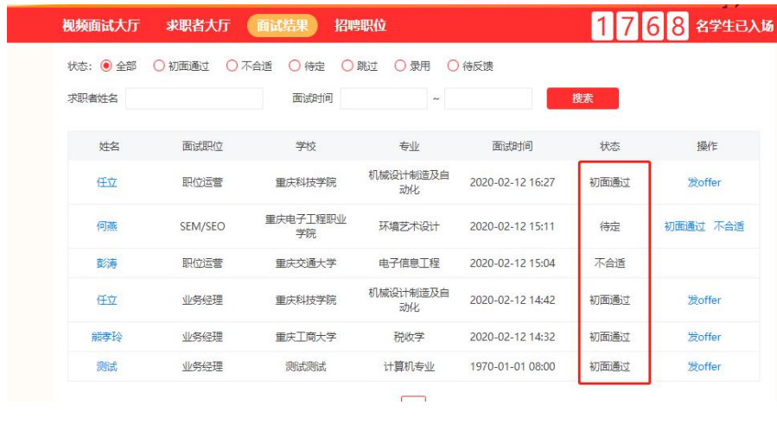
Task: Click the 求职者姓名 input field
Action: (x=194, y=98)
